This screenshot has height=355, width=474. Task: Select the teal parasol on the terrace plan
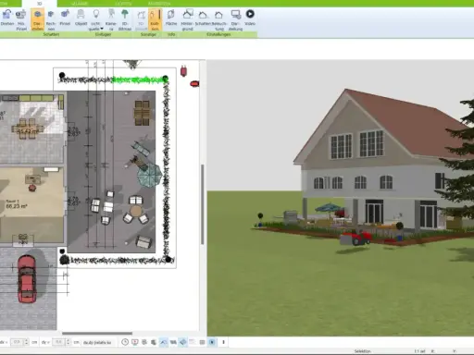149,175
